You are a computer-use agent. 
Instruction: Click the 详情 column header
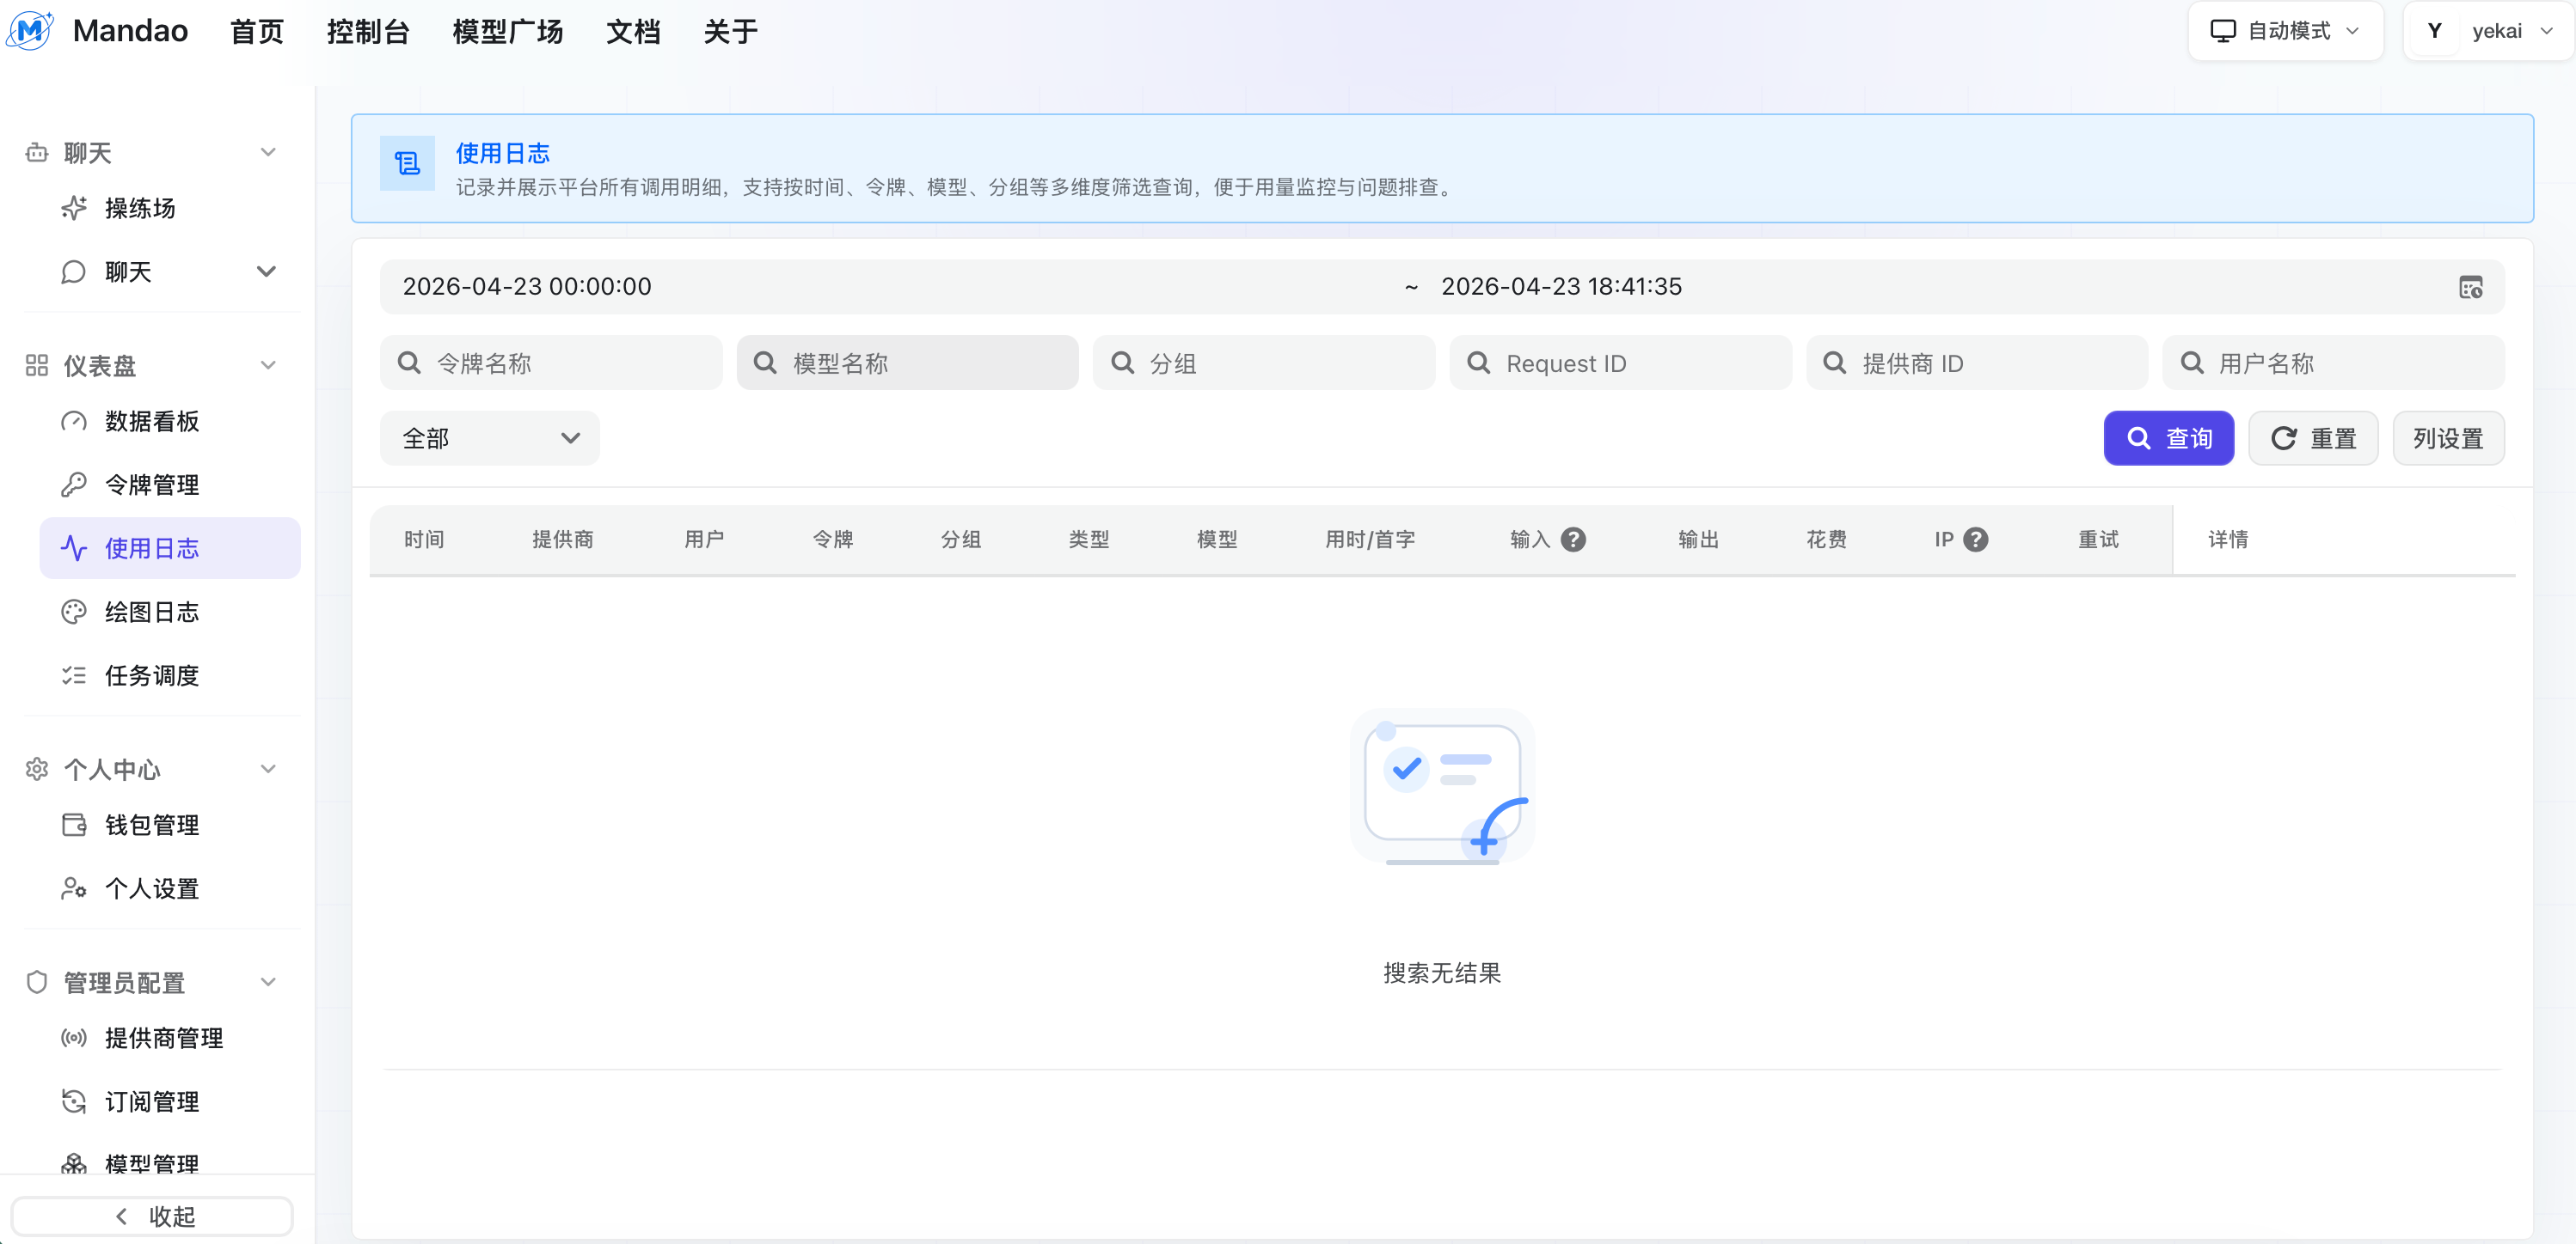coord(2228,540)
